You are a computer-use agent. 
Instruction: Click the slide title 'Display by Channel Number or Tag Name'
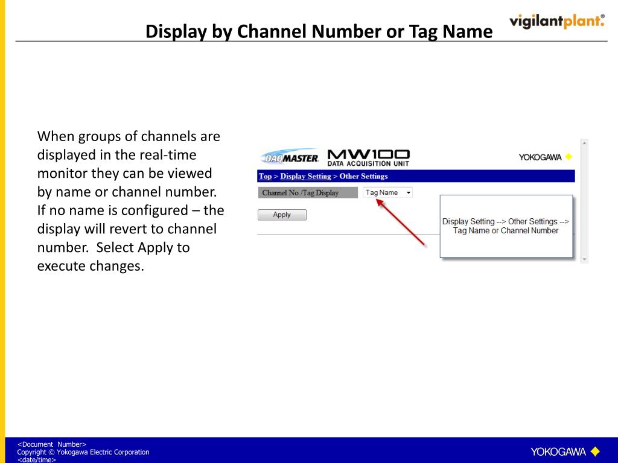(319, 31)
